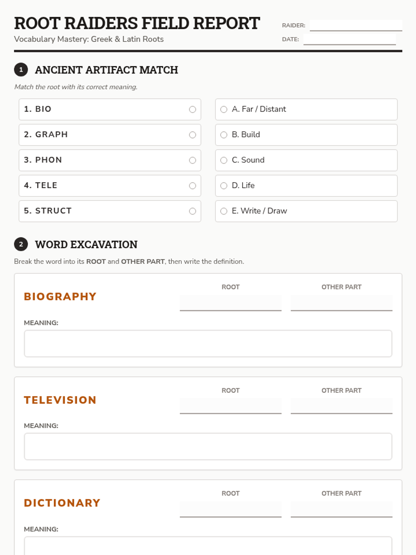The width and height of the screenshot is (416, 555).
Task: Click the OTHER PART field for BIOGRAPHY
Action: coord(341,303)
